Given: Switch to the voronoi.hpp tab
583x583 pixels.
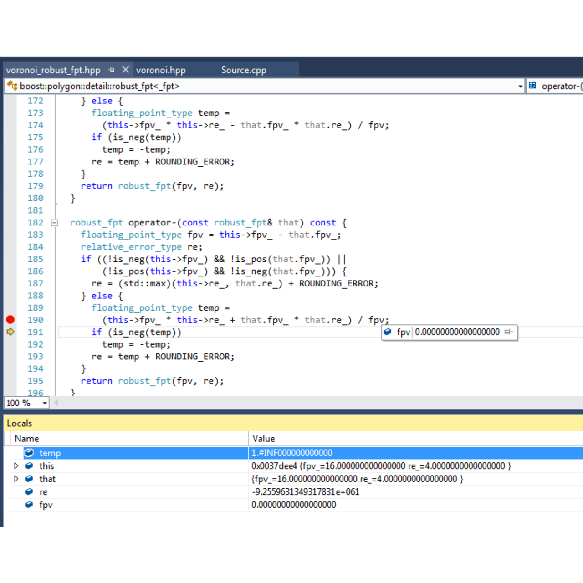Looking at the screenshot, I should pos(161,70).
